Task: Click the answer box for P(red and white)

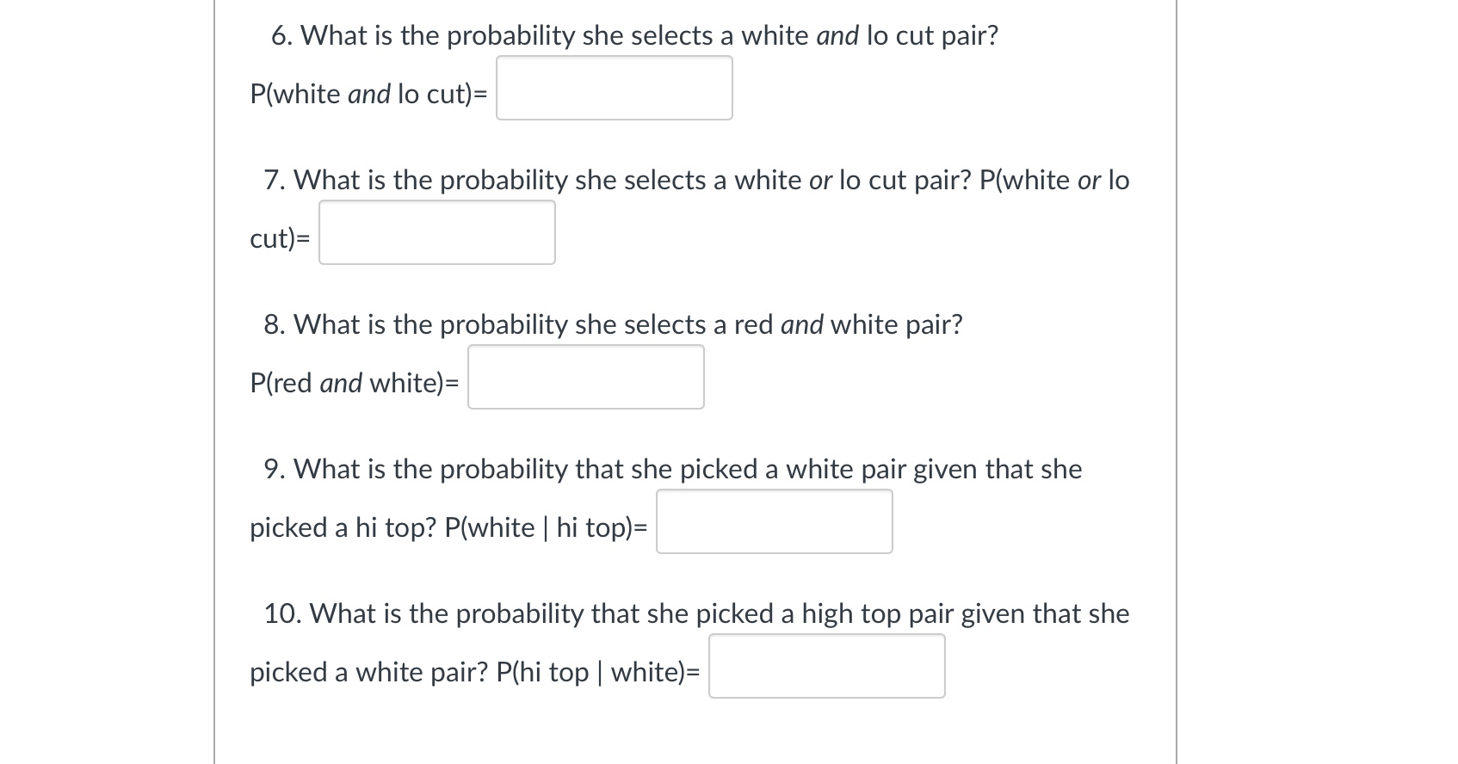Action: (585, 377)
